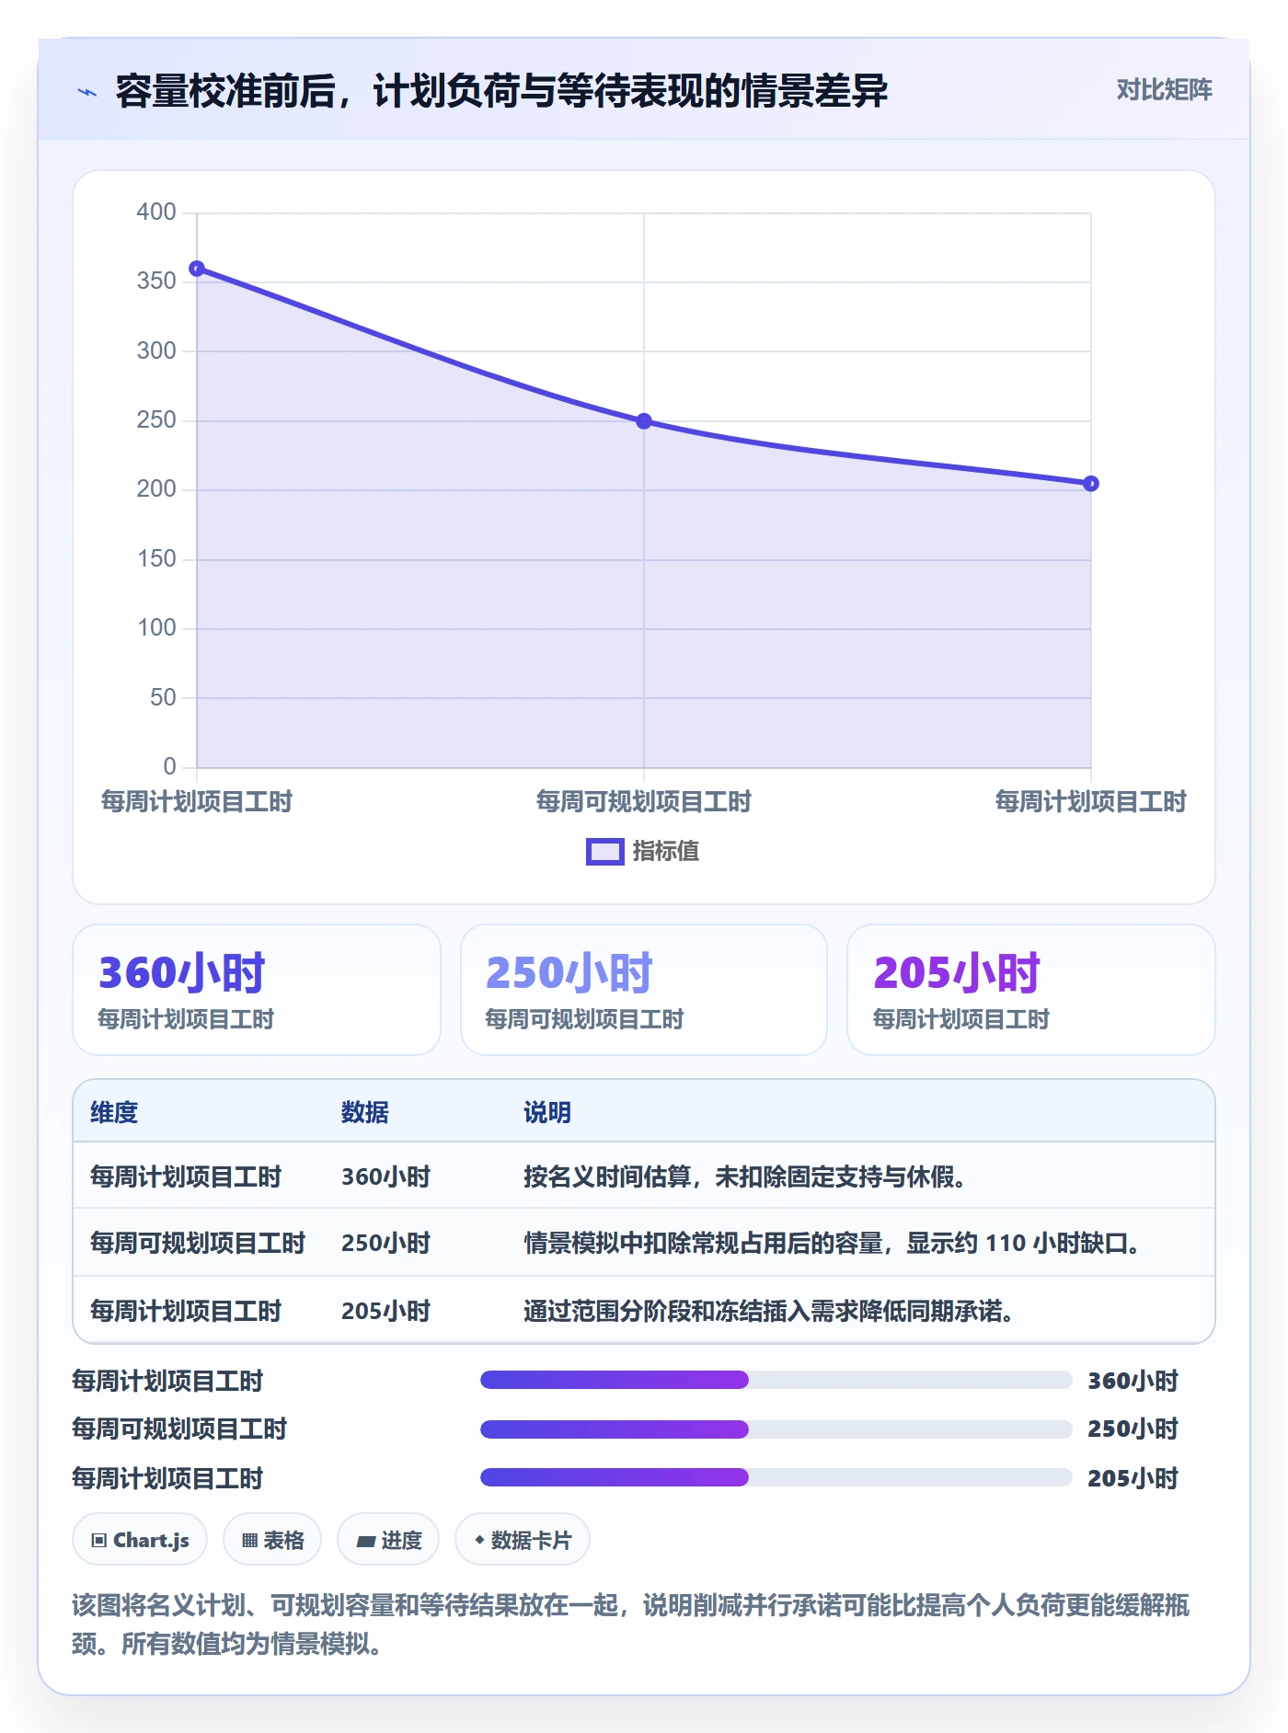Click the heading starting with 容量校准前后
The height and width of the screenshot is (1733, 1288).
[x=501, y=91]
